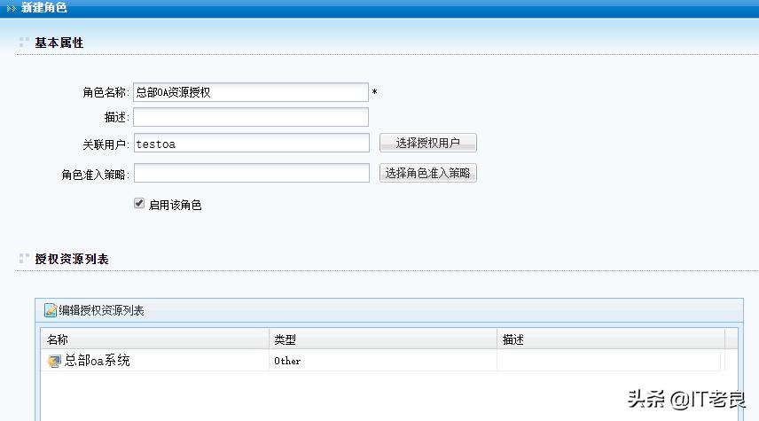Click the 关联用户 field containing testoa
The image size is (759, 421).
(x=251, y=144)
